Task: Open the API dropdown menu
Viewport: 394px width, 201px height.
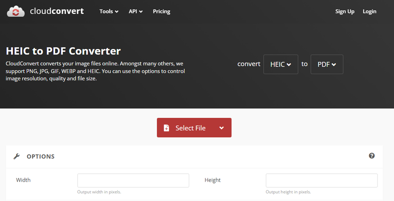Action: [x=136, y=11]
